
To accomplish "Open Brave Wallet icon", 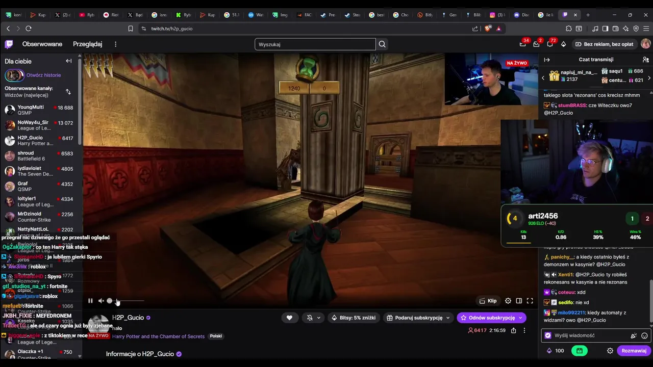I will tap(616, 29).
